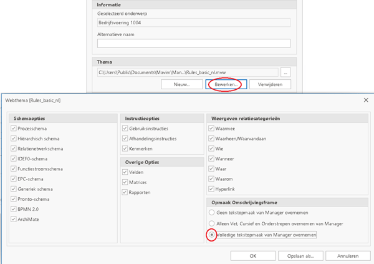Viewport: 374px width, 264px height.
Task: Click in the Alternatieve naam field
Action: [x=193, y=44]
